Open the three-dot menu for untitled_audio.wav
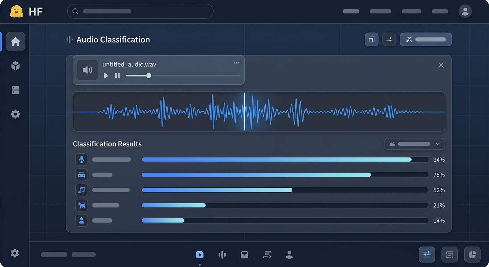The image size is (489, 267). (x=237, y=63)
